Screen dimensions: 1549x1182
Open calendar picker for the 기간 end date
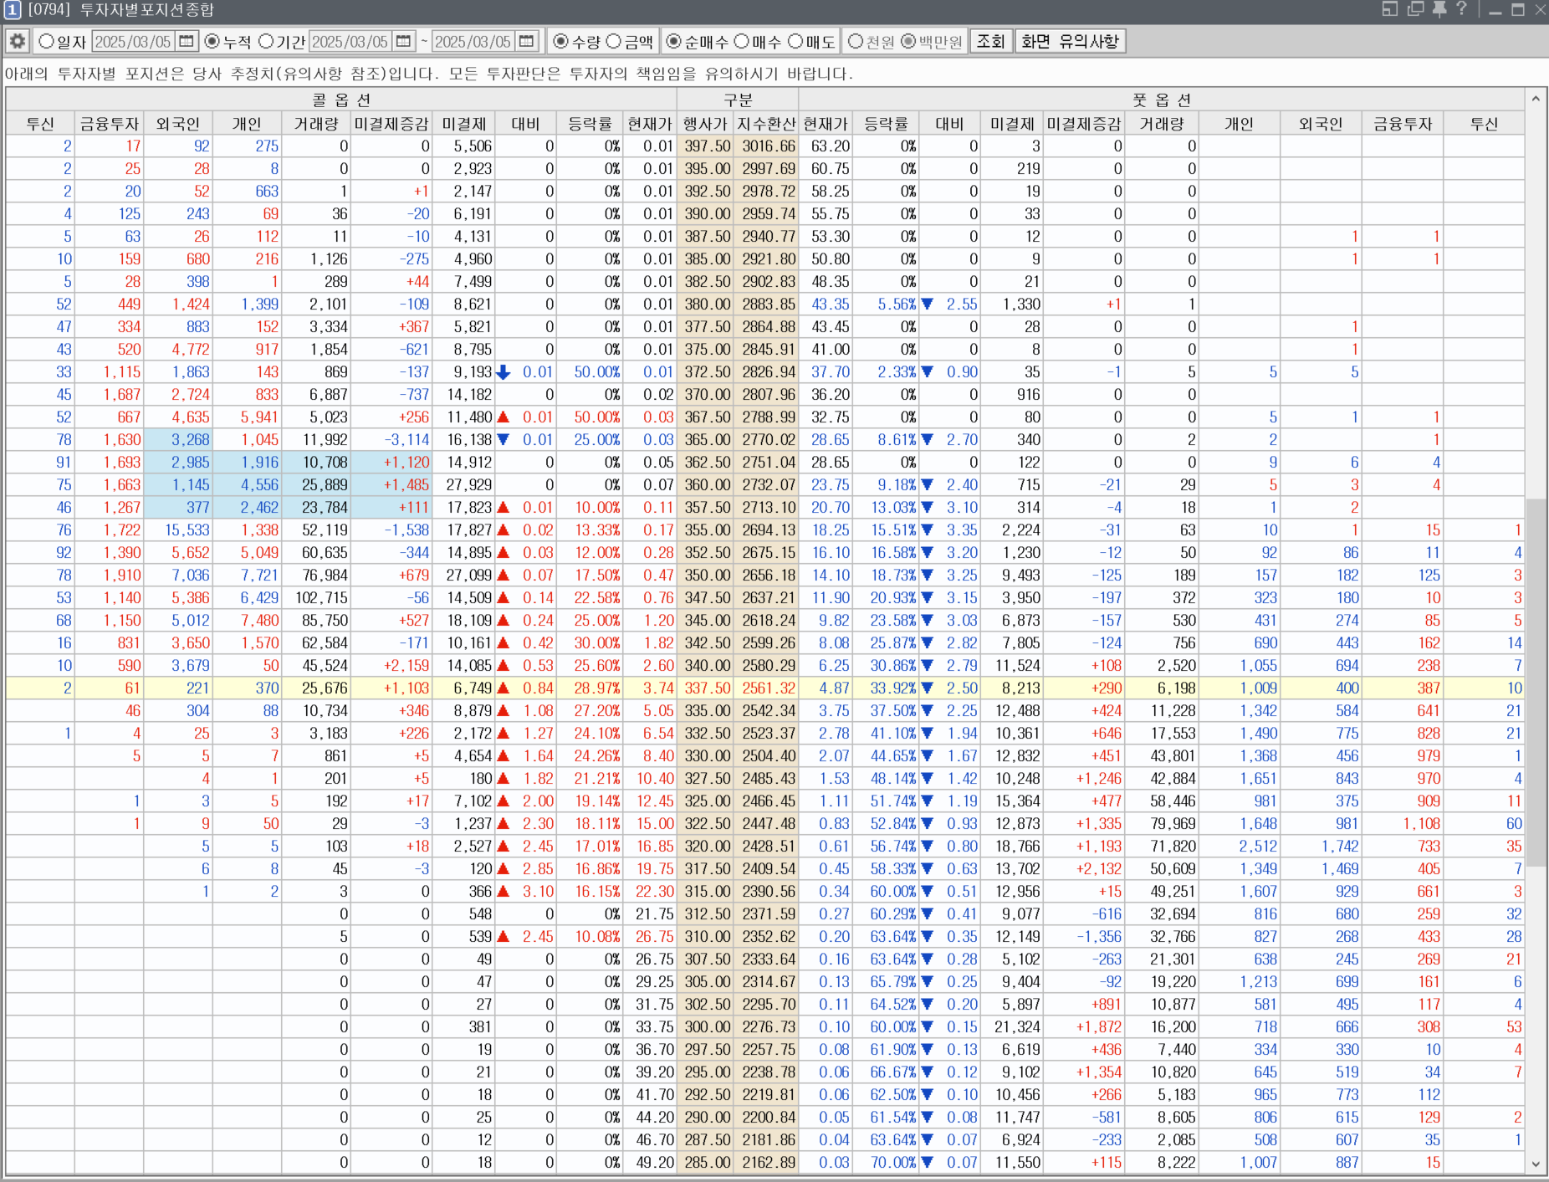click(x=526, y=41)
